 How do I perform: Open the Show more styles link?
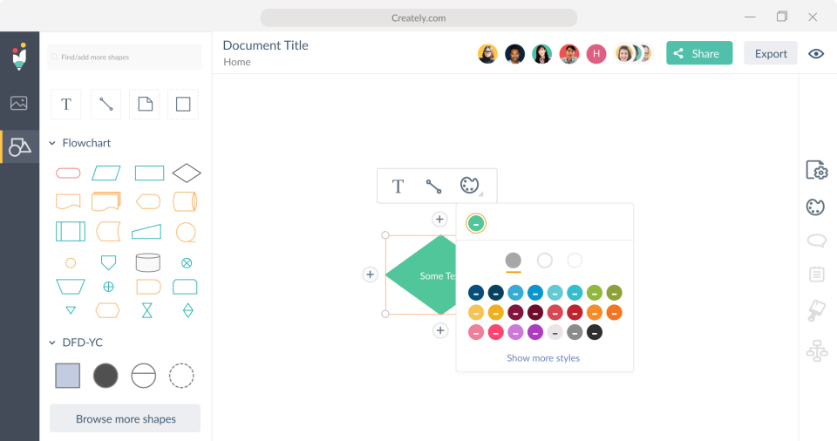(543, 358)
